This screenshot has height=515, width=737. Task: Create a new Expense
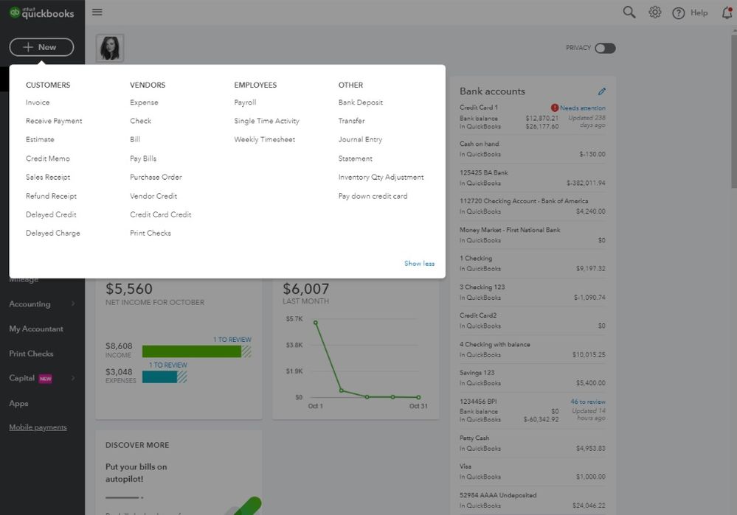click(x=145, y=102)
